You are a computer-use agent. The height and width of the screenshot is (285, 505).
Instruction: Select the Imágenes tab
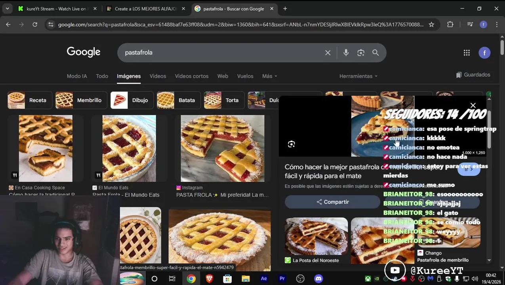[x=129, y=76]
